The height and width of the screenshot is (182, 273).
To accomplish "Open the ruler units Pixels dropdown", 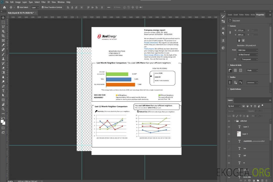I will (x=252, y=70).
